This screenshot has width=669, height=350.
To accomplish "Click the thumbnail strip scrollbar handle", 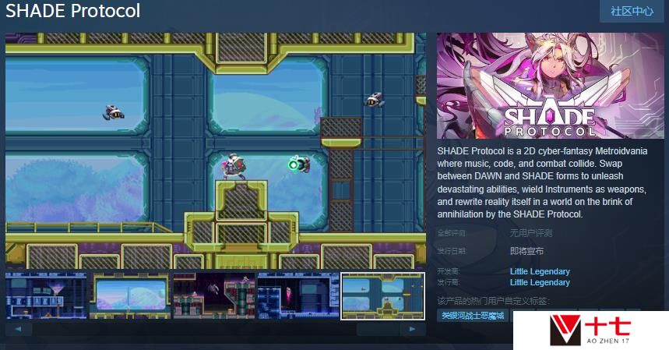I will pyautogui.click(x=378, y=329).
